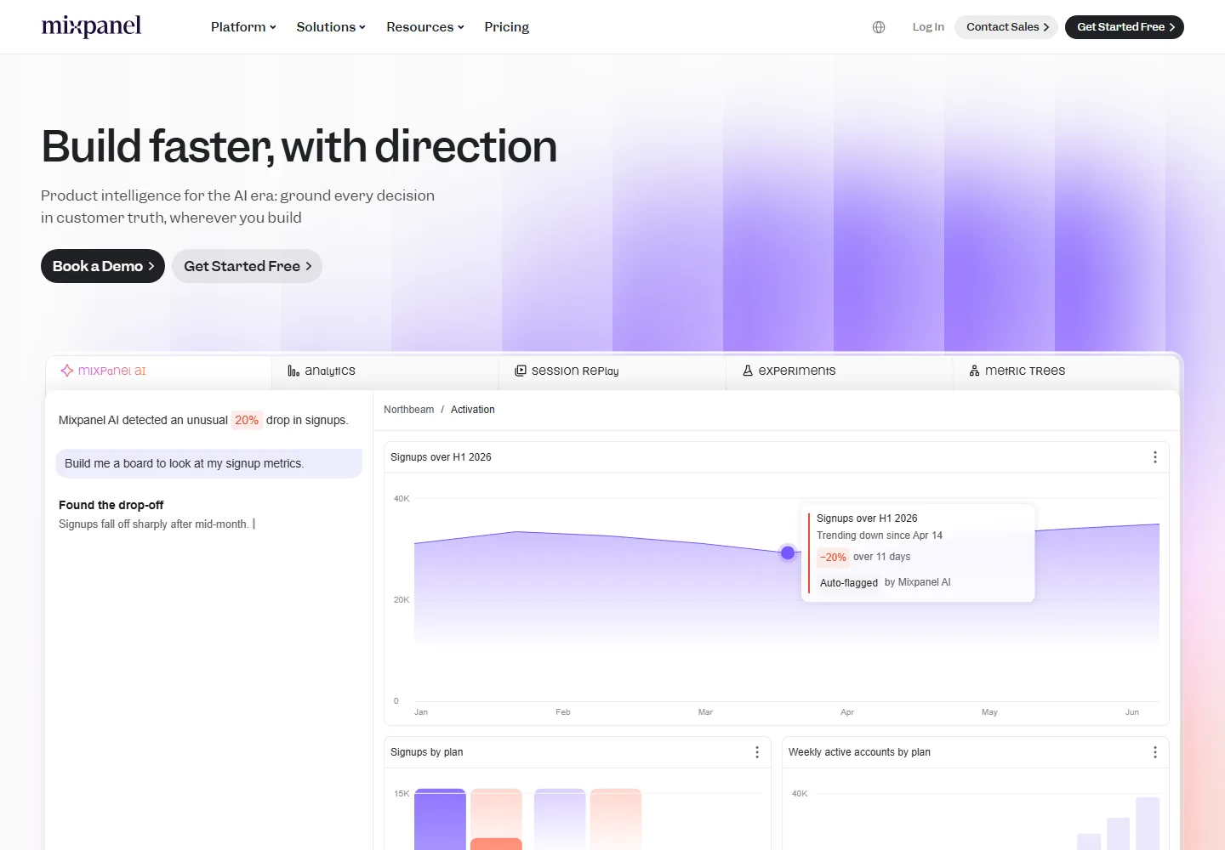The image size is (1225, 850).
Task: Click the Contact Sales button
Action: (1006, 27)
